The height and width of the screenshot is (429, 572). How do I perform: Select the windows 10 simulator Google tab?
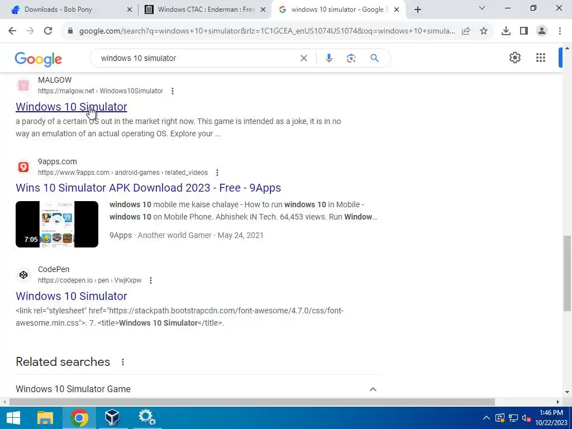[339, 9]
